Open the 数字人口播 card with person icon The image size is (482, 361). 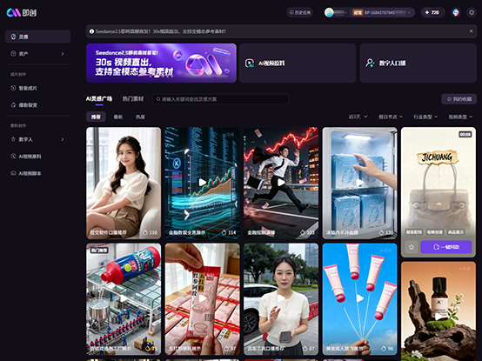418,63
